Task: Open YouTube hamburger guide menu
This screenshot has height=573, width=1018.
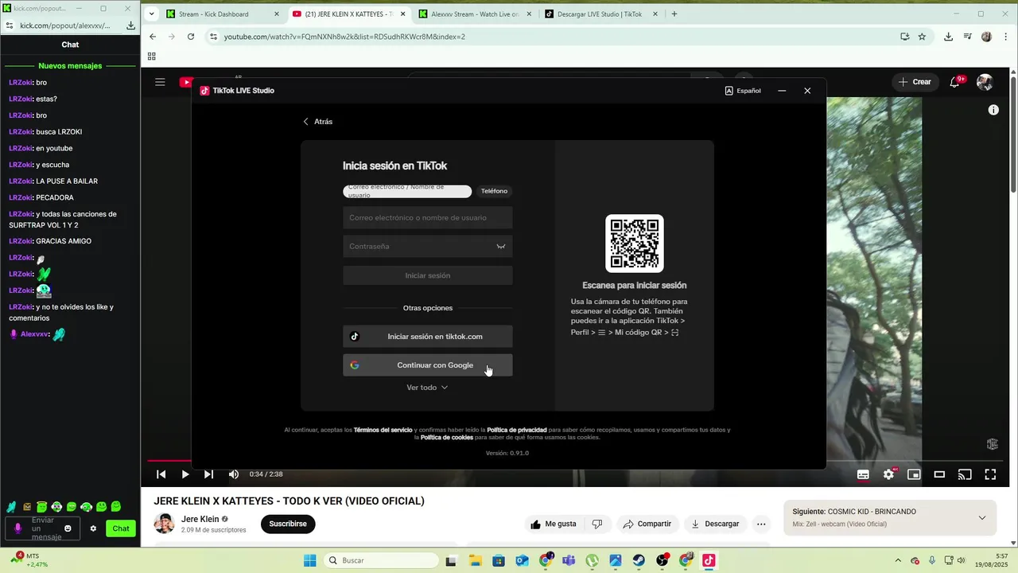Action: (160, 82)
